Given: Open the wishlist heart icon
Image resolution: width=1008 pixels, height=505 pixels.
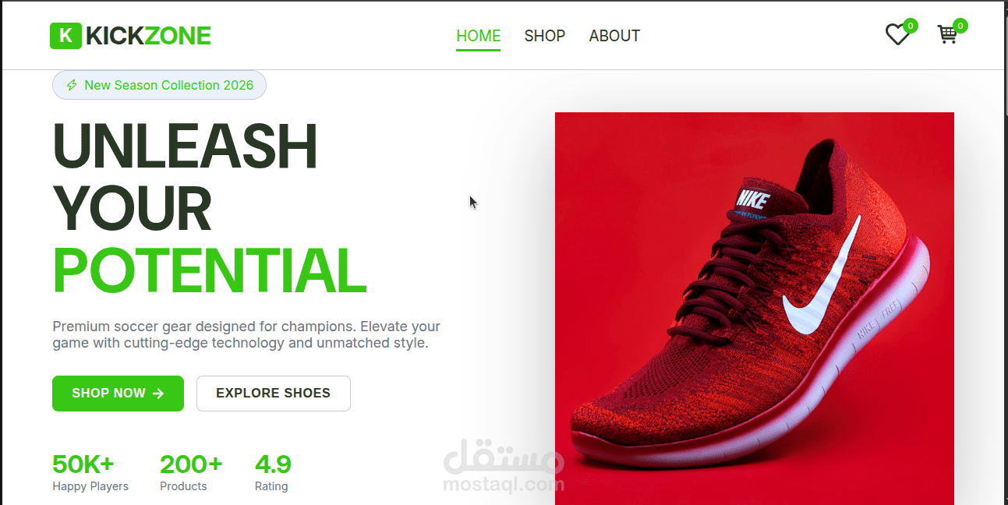Looking at the screenshot, I should point(897,35).
